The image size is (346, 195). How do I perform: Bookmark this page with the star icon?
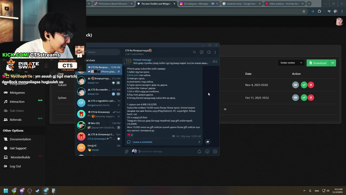click(x=304, y=11)
